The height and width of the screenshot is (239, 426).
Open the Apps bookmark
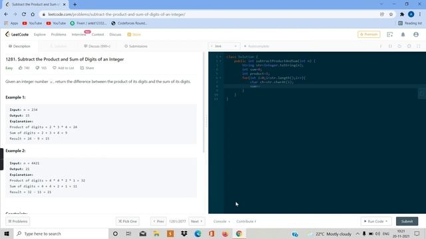(x=11, y=23)
